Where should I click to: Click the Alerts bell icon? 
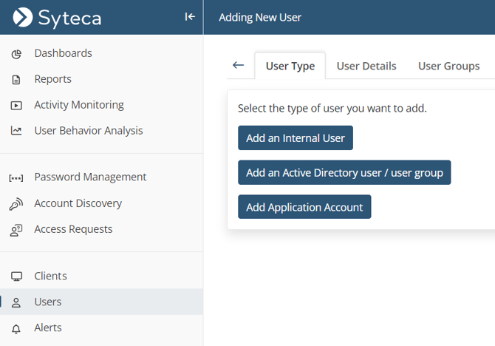click(x=16, y=328)
